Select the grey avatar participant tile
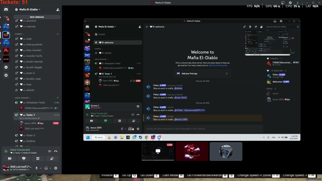 pos(226,152)
